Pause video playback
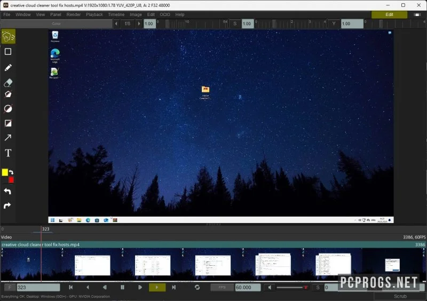The height and width of the screenshot is (301, 427). [122, 287]
